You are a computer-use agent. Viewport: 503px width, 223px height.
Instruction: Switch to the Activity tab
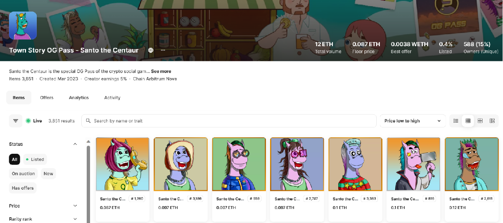click(x=112, y=98)
